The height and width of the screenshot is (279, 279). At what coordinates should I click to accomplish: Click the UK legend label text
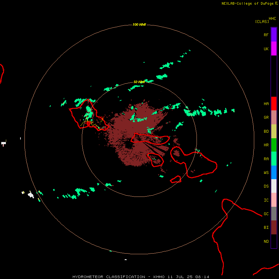tap(266, 49)
